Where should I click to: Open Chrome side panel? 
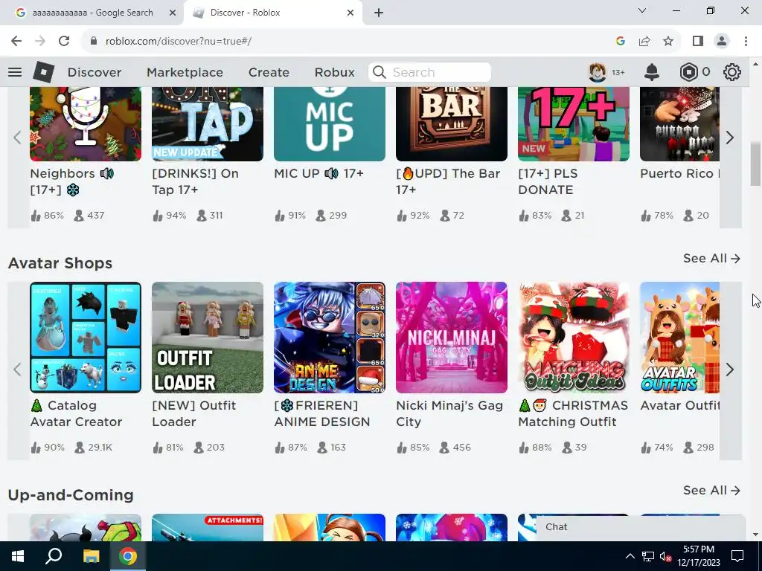(x=698, y=42)
